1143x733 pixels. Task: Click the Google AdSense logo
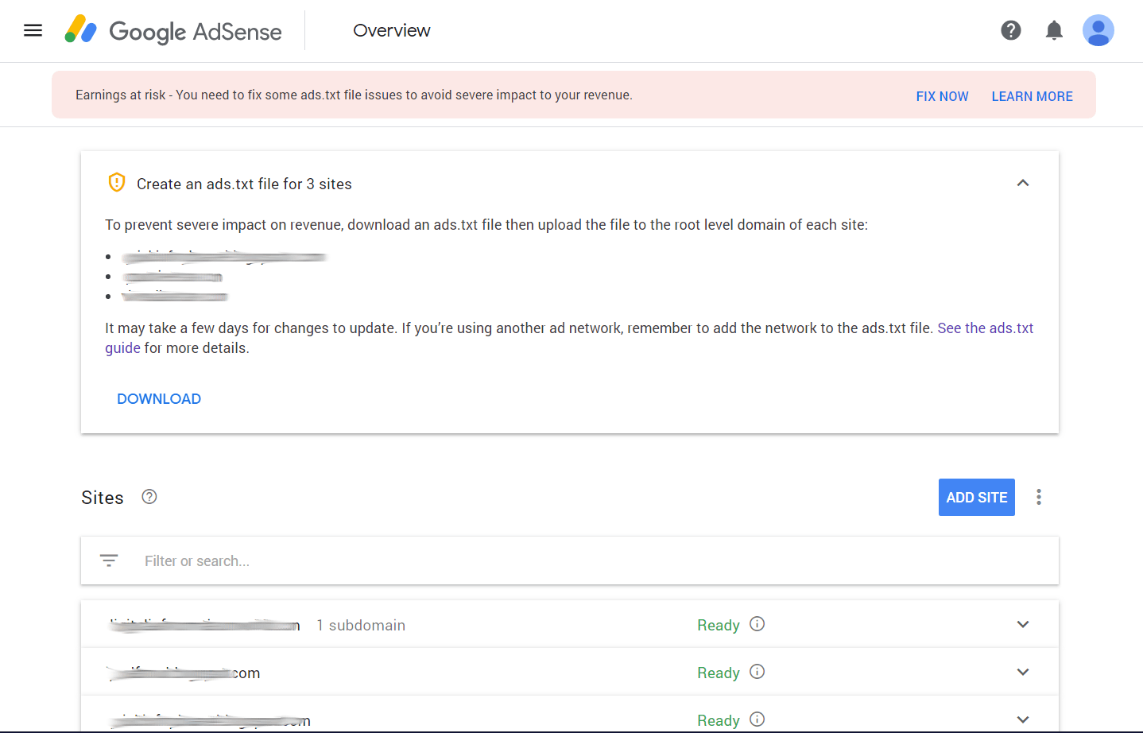pyautogui.click(x=173, y=30)
